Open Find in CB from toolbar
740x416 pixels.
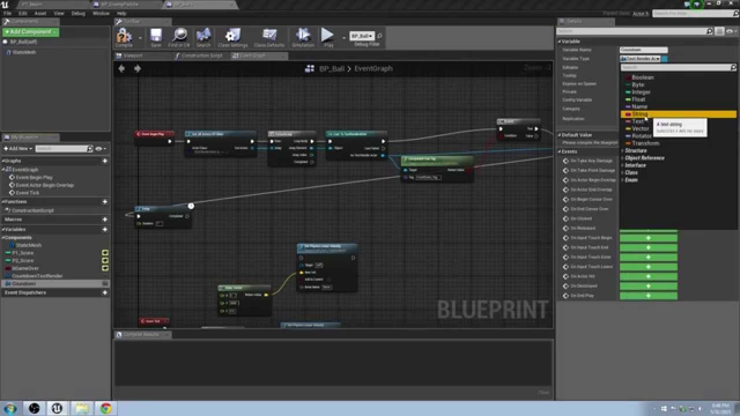pyautogui.click(x=179, y=36)
